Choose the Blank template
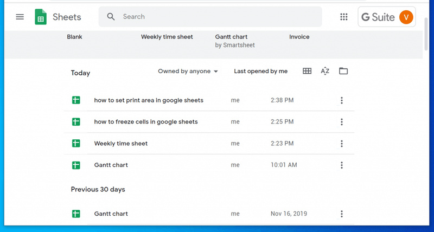 74,37
